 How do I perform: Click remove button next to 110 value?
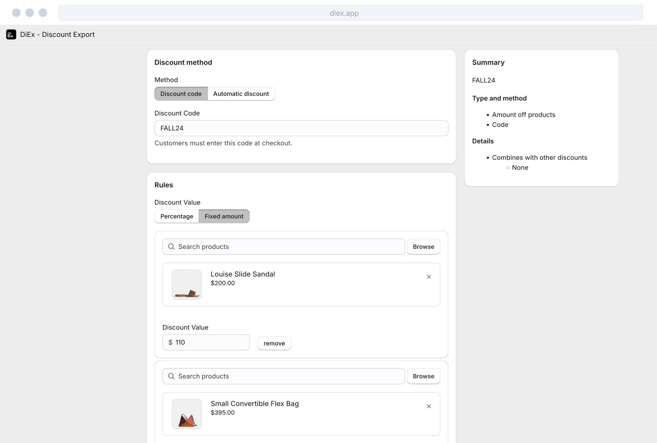274,343
